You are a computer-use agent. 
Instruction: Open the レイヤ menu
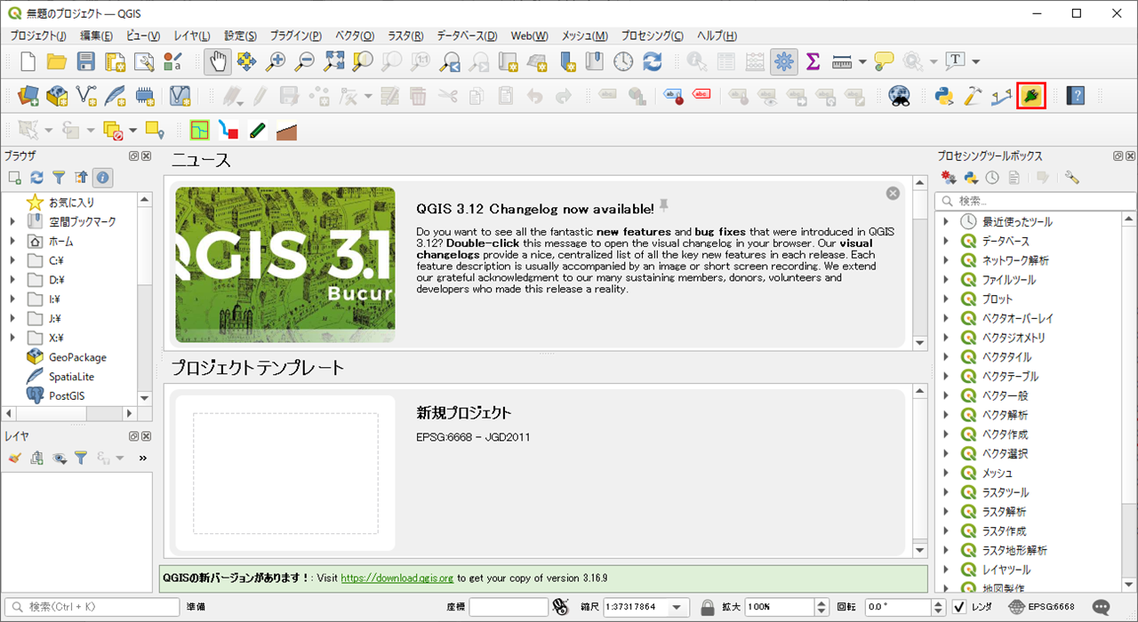(192, 36)
